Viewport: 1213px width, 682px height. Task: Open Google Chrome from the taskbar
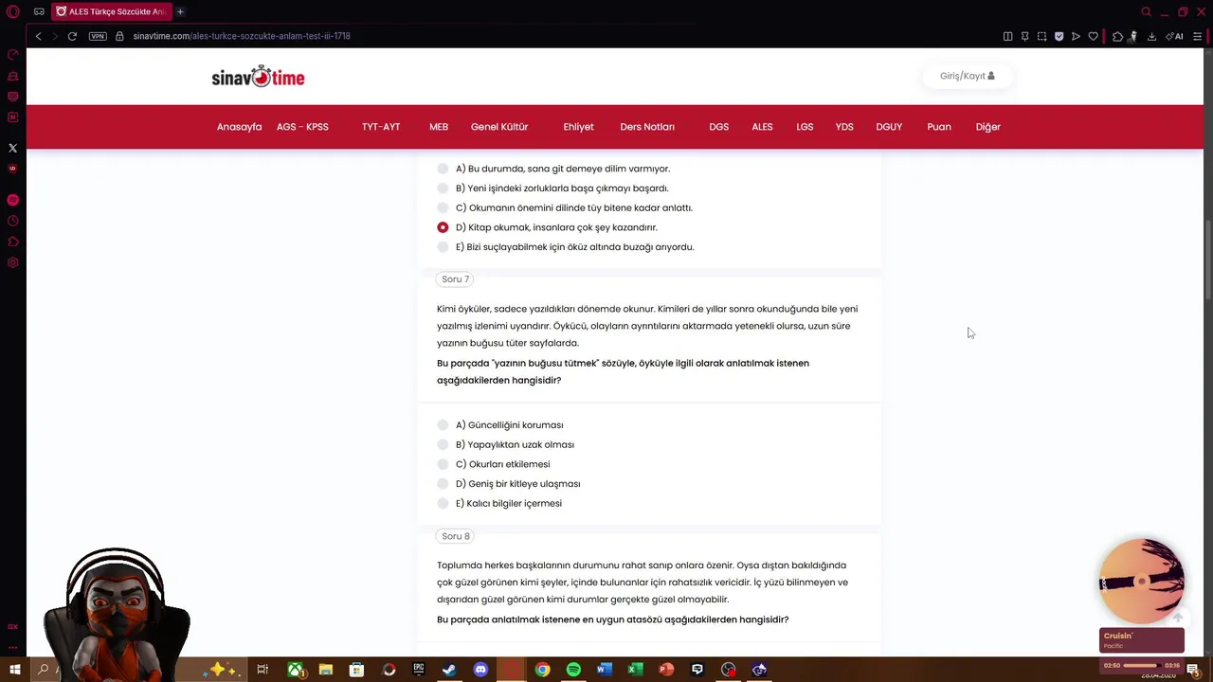pos(542,670)
